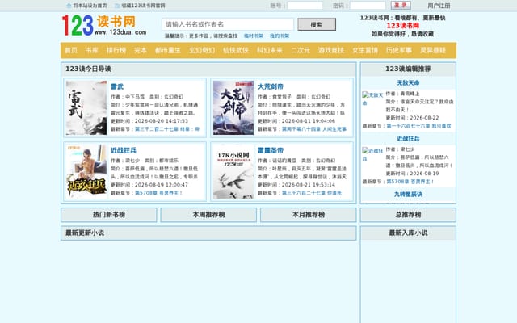The width and height of the screenshot is (517, 323).
Task: Click the 搜索 search button
Action: (x=317, y=24)
